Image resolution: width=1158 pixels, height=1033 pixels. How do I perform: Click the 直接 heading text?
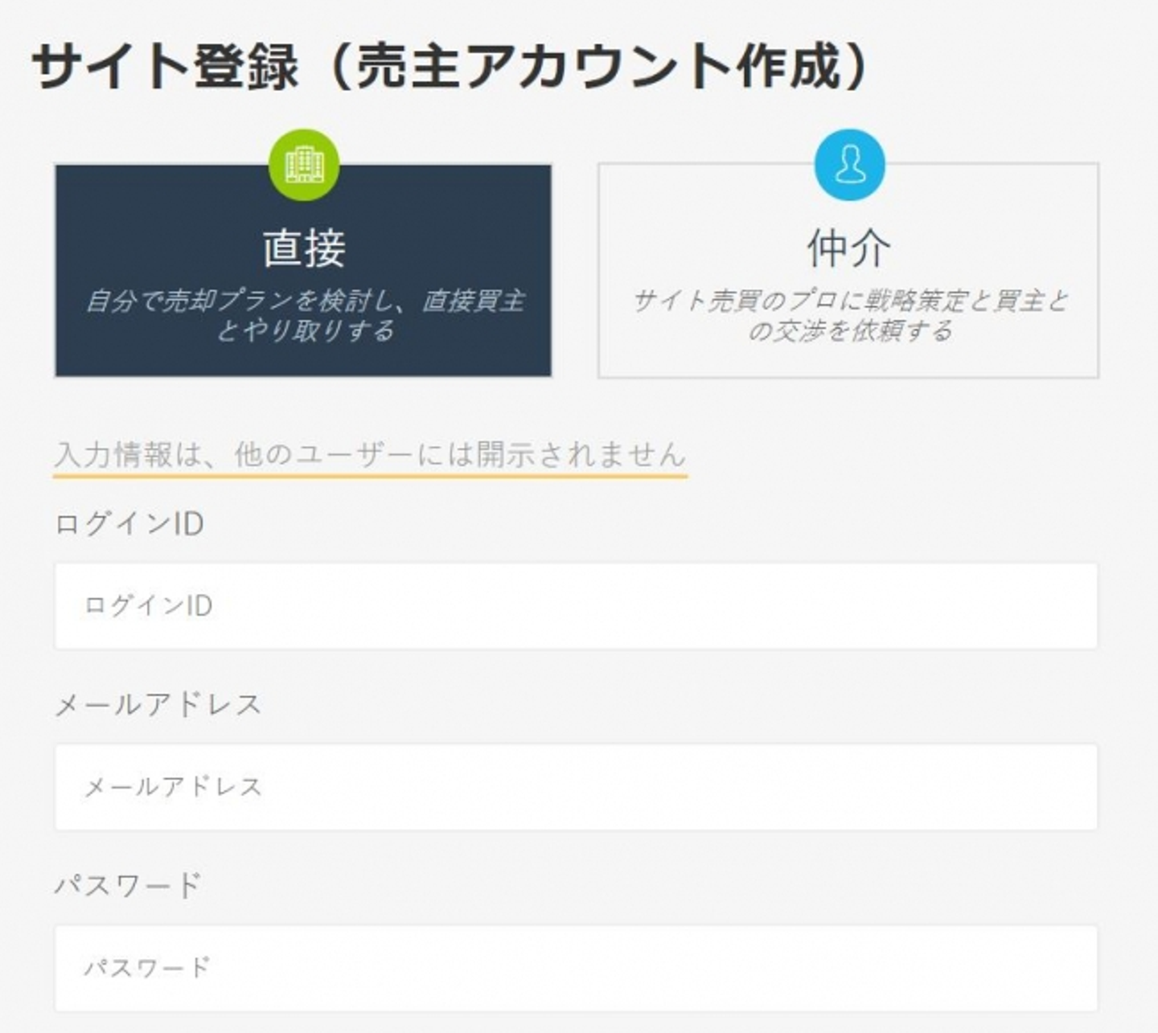point(304,248)
